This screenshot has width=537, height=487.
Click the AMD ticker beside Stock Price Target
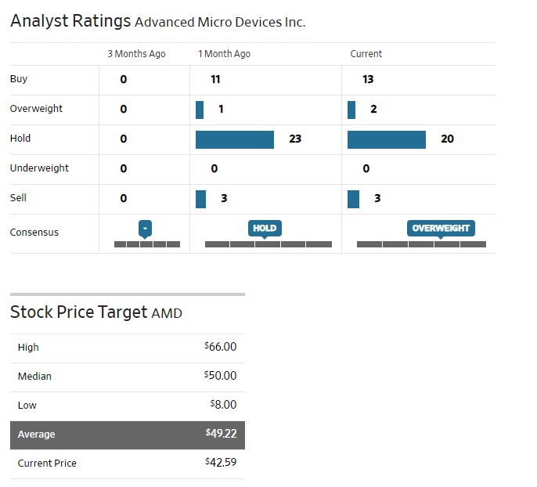167,313
